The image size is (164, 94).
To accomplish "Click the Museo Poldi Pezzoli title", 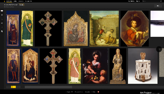I will tap(11, 5).
